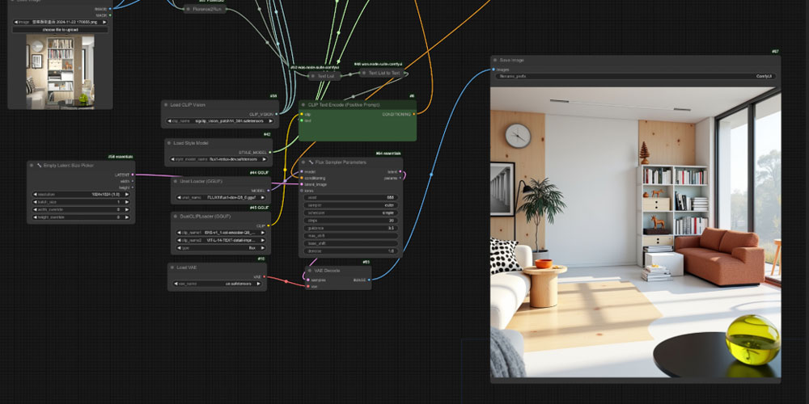Viewport: 809px width, 404px height.
Task: Open the clip_name1 model dropdown
Action: click(x=221, y=233)
